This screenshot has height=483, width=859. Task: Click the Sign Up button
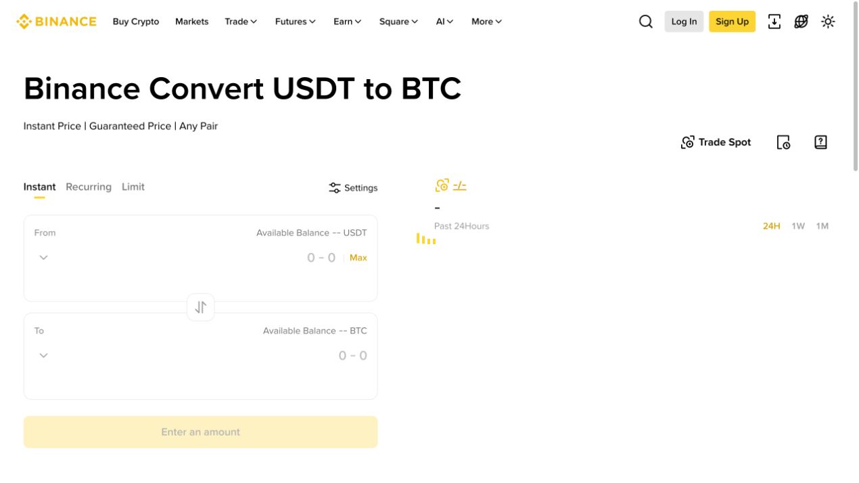click(732, 22)
